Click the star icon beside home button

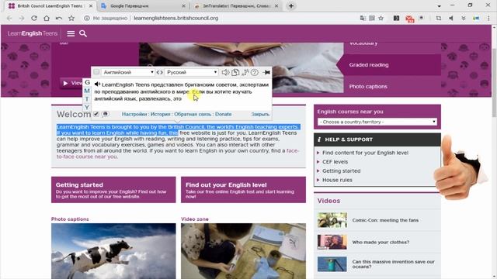click(x=71, y=19)
